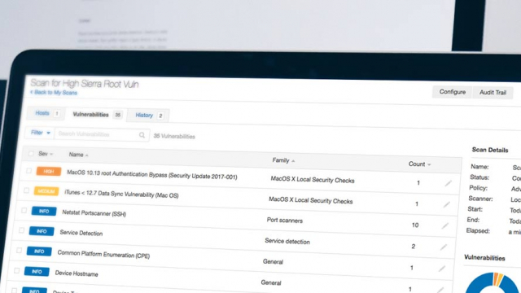
Task: Click the orange HIGH severity badge
Action: [x=49, y=171]
